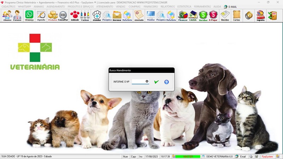283x159 pixels.
Task: Open the Agenda calendar icon
Action: (x=41, y=16)
